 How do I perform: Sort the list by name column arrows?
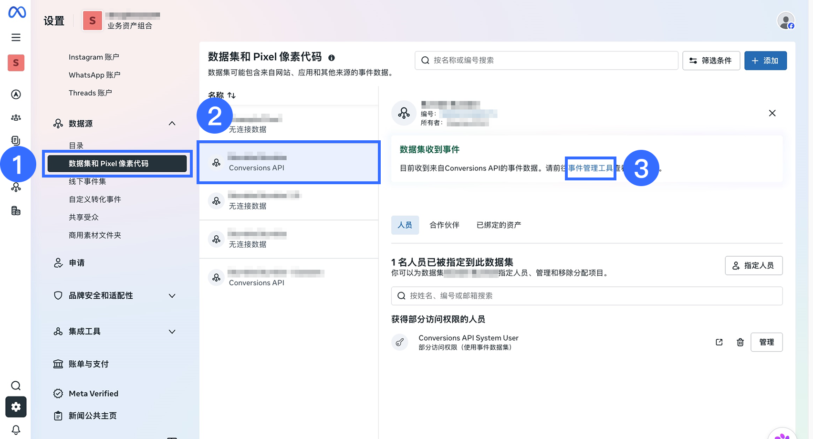[231, 95]
